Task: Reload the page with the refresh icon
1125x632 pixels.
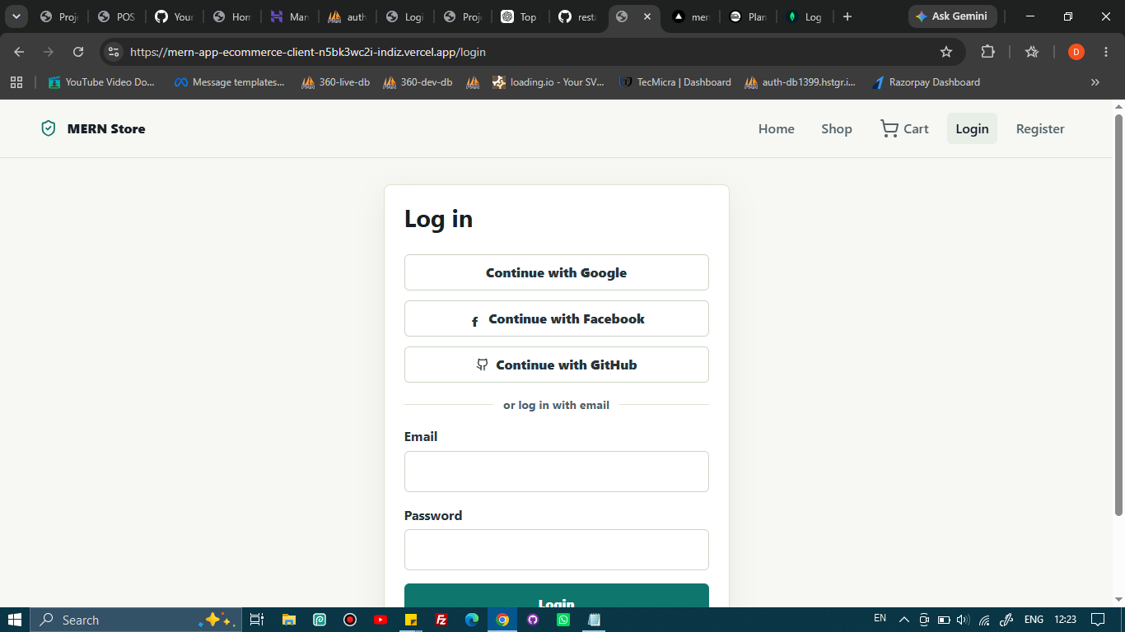Action: pyautogui.click(x=78, y=52)
